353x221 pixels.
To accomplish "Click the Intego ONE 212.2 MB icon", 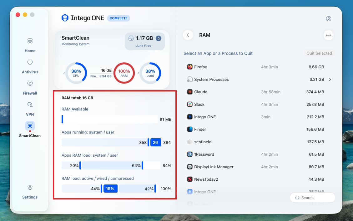I will (x=190, y=117).
